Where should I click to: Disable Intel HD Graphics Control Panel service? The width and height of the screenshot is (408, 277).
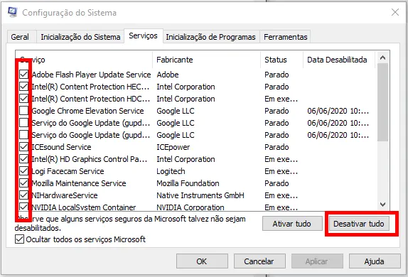23,159
